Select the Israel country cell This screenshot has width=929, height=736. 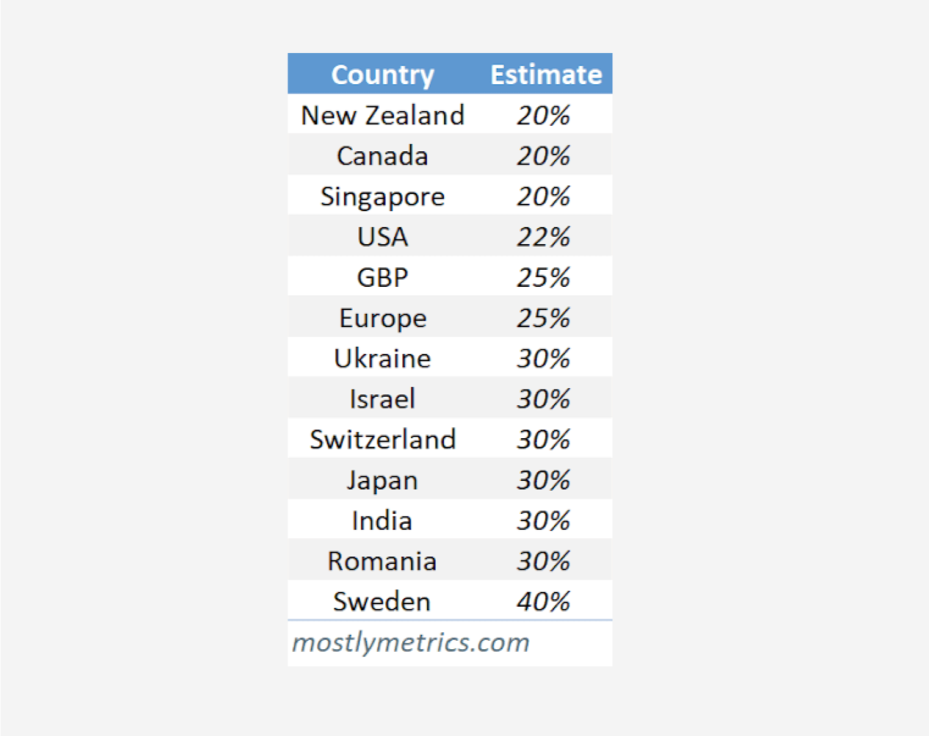382,399
